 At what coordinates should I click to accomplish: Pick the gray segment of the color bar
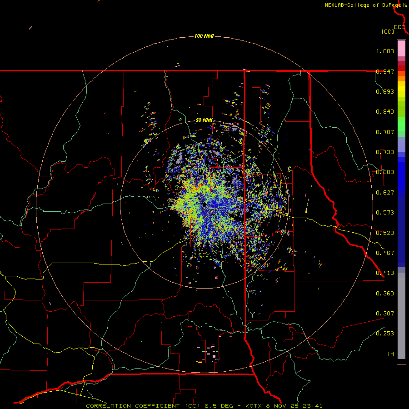pyautogui.click(x=401, y=316)
